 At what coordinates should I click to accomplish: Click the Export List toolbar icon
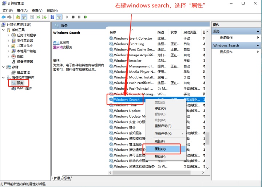point(44,17)
